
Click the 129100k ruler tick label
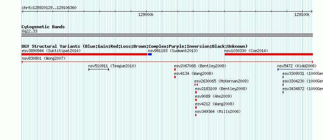click(x=302, y=14)
